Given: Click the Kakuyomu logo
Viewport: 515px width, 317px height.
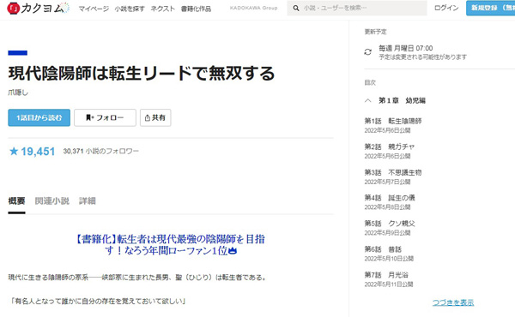Looking at the screenshot, I should 38,9.
